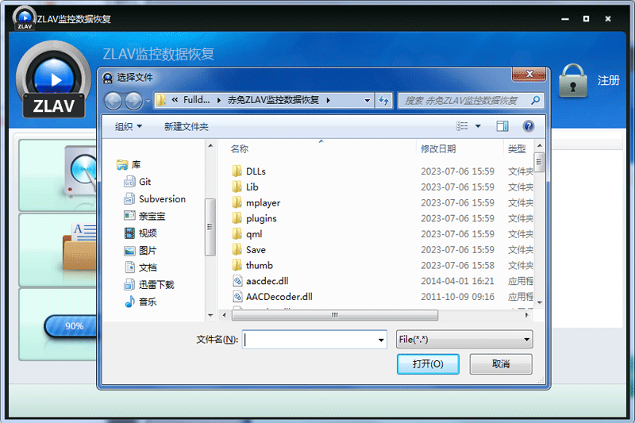Image resolution: width=635 pixels, height=423 pixels.
Task: Select the AACDecoder.dll file icon
Action: (x=237, y=296)
